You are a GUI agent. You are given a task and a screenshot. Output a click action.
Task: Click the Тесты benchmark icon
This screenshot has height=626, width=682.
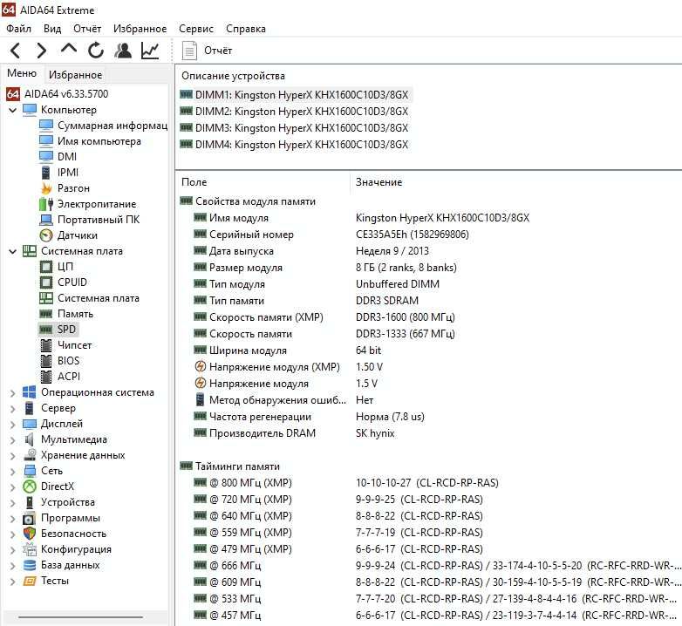pyautogui.click(x=29, y=581)
